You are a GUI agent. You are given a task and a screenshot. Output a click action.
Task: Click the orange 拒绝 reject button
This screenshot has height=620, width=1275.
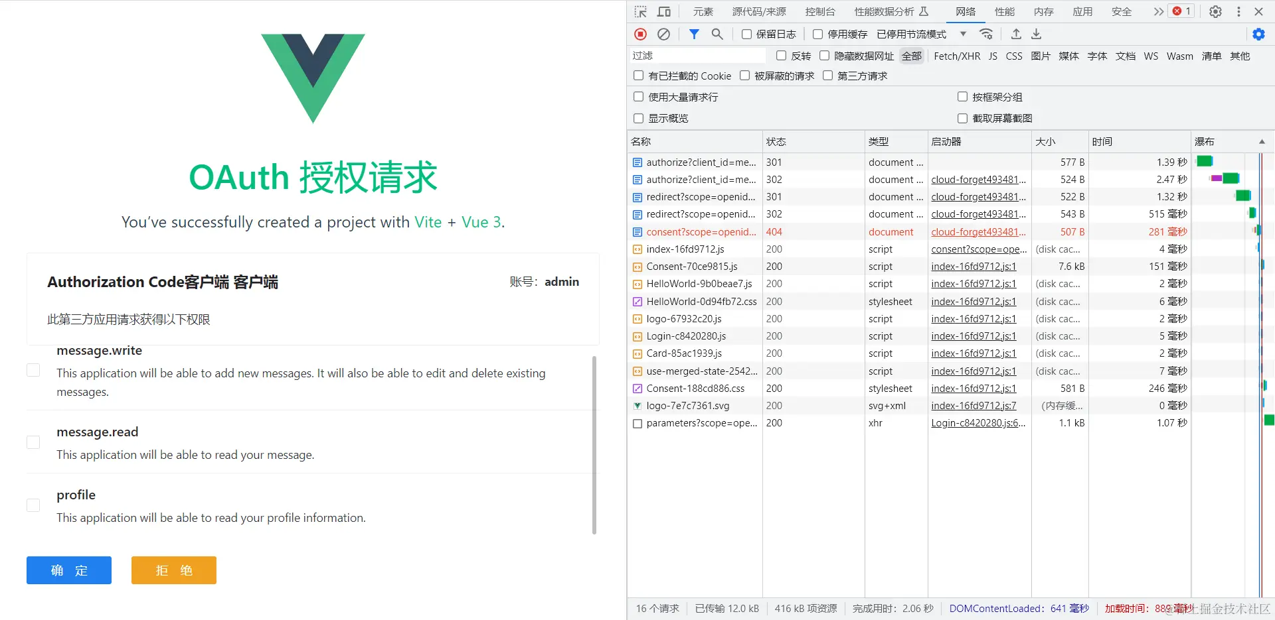pyautogui.click(x=174, y=570)
